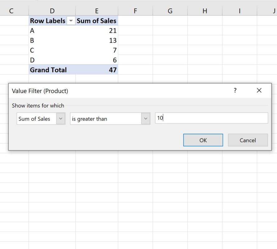Click the value input field containing 10
277x249 pixels.
tap(211, 118)
